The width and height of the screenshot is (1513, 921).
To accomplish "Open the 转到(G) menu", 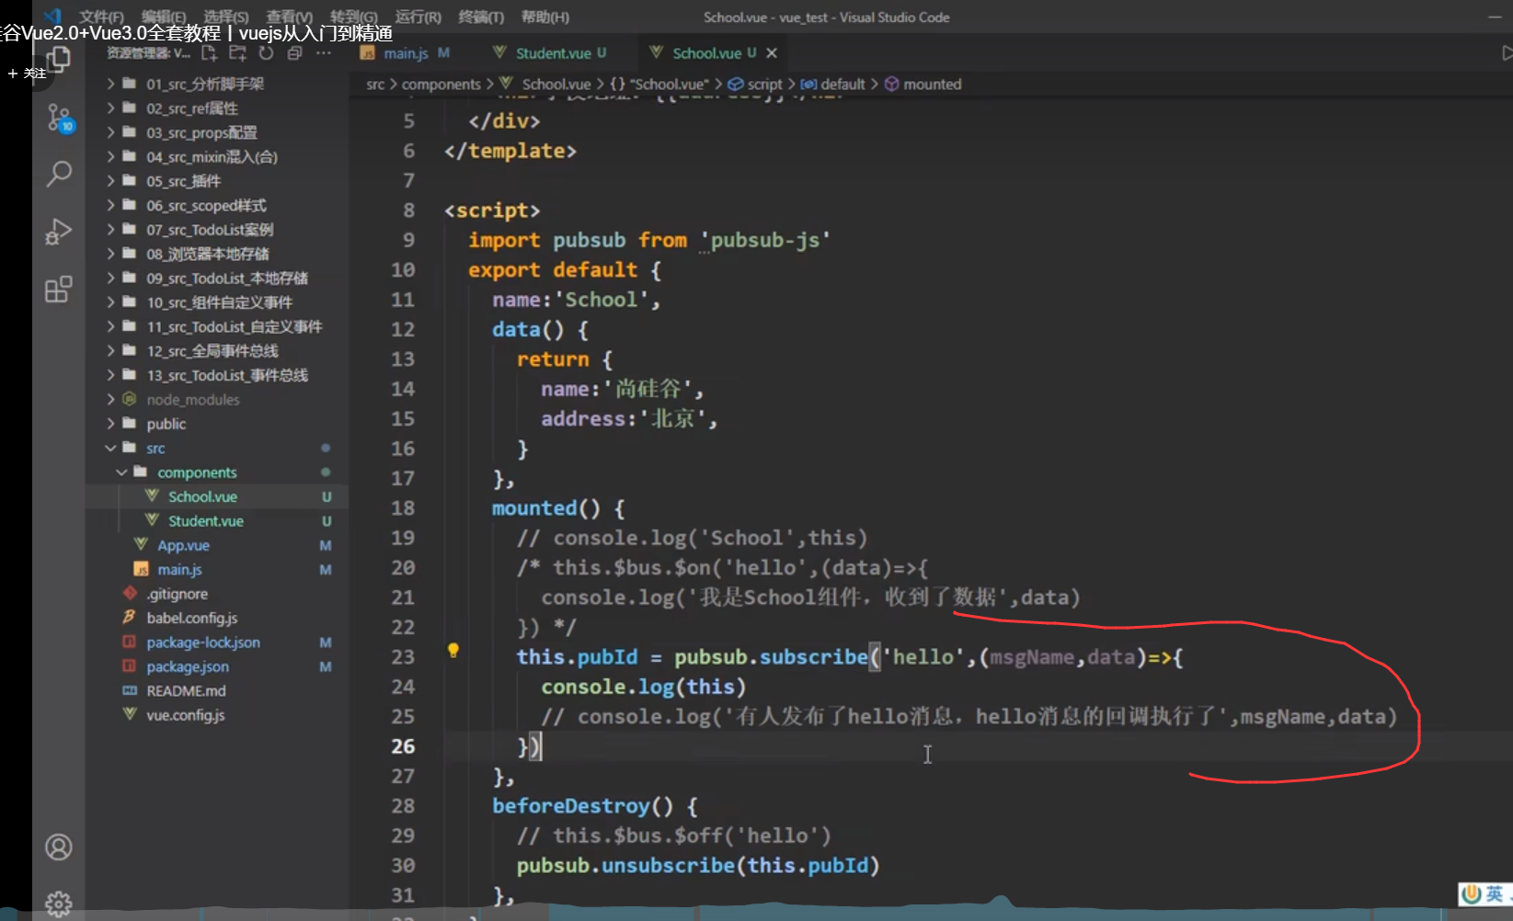I will (354, 17).
